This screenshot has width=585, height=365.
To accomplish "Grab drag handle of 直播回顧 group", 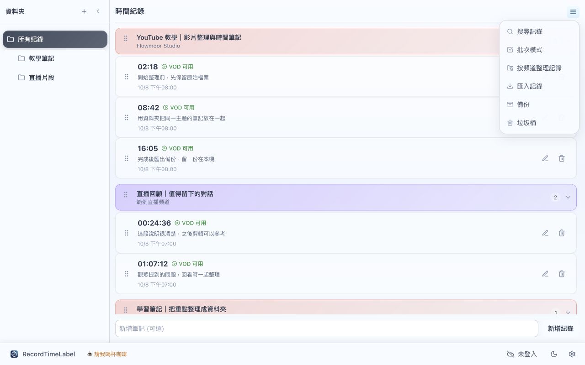I will [126, 195].
